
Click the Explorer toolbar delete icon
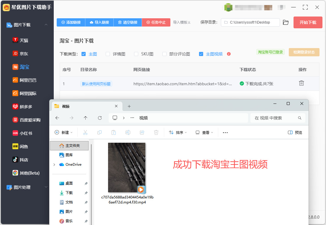pyautogui.click(x=156, y=132)
